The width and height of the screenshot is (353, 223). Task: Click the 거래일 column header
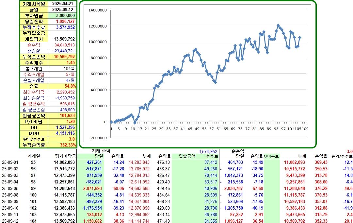(34, 156)
